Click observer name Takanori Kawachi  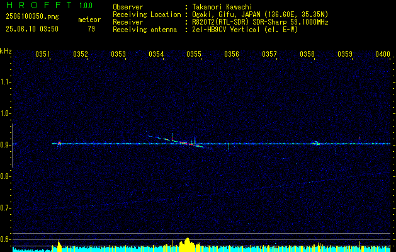pos(222,7)
